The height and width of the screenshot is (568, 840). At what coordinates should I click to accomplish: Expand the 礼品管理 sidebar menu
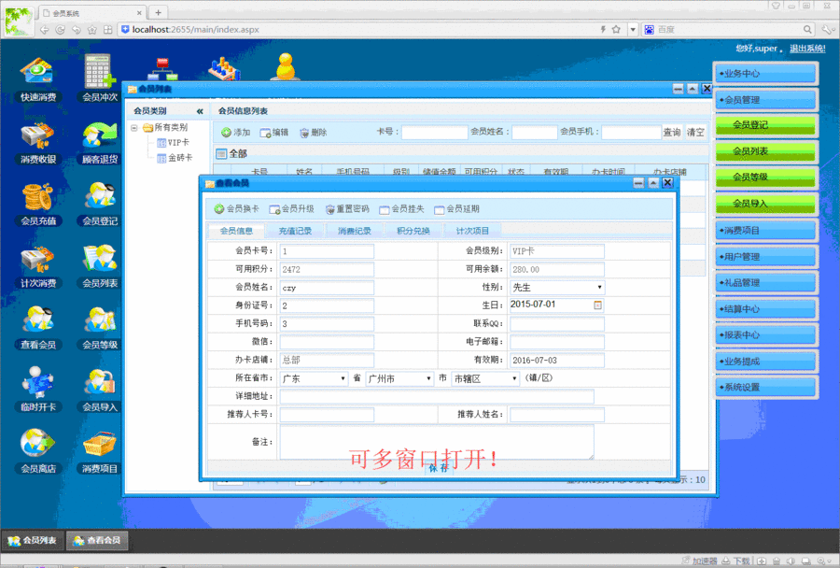[765, 283]
